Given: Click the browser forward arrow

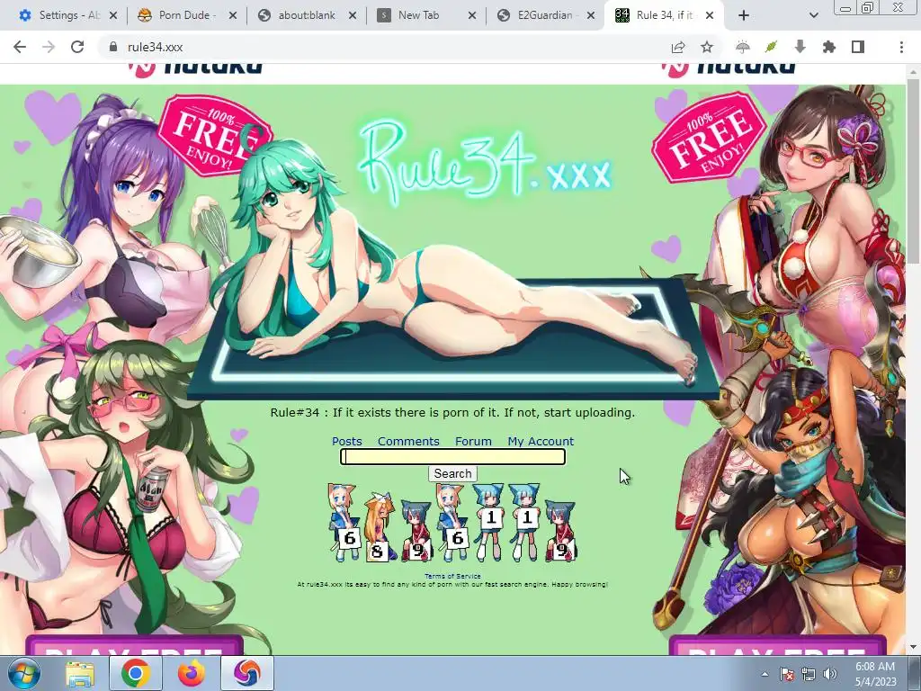Looking at the screenshot, I should pos(49,47).
